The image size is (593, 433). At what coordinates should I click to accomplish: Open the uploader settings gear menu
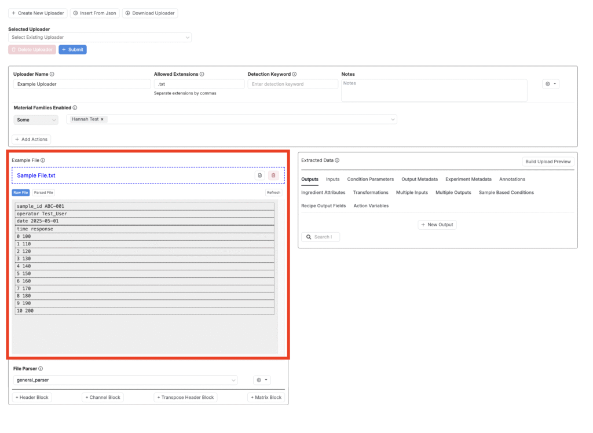pos(550,84)
